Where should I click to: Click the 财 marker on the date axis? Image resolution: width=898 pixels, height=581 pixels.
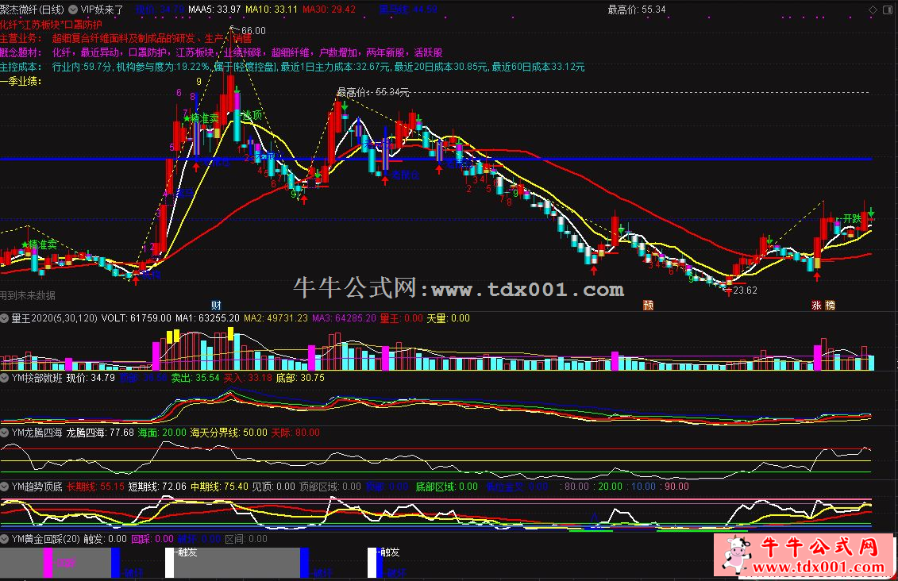click(x=216, y=305)
